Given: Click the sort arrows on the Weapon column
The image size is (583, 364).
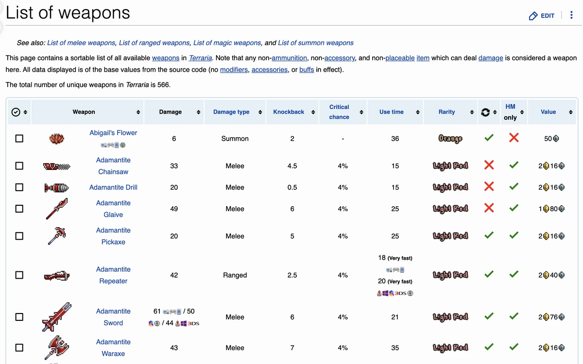Looking at the screenshot, I should (x=139, y=112).
